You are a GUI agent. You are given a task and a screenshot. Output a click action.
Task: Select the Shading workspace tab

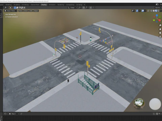(44, 5)
